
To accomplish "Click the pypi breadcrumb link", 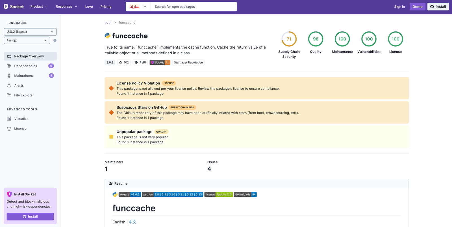I will (108, 23).
